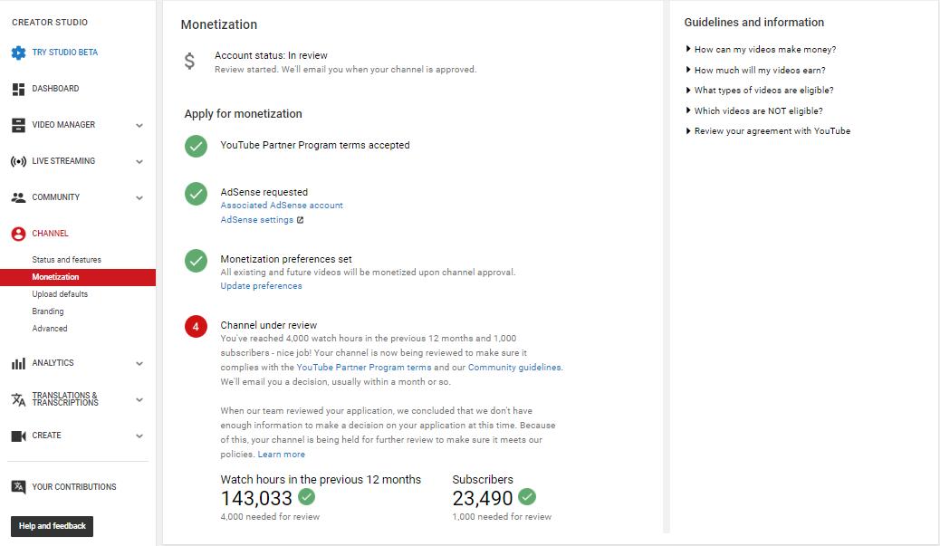Click the green check beside 143,033 watch hours
940x546 pixels.
(x=306, y=497)
